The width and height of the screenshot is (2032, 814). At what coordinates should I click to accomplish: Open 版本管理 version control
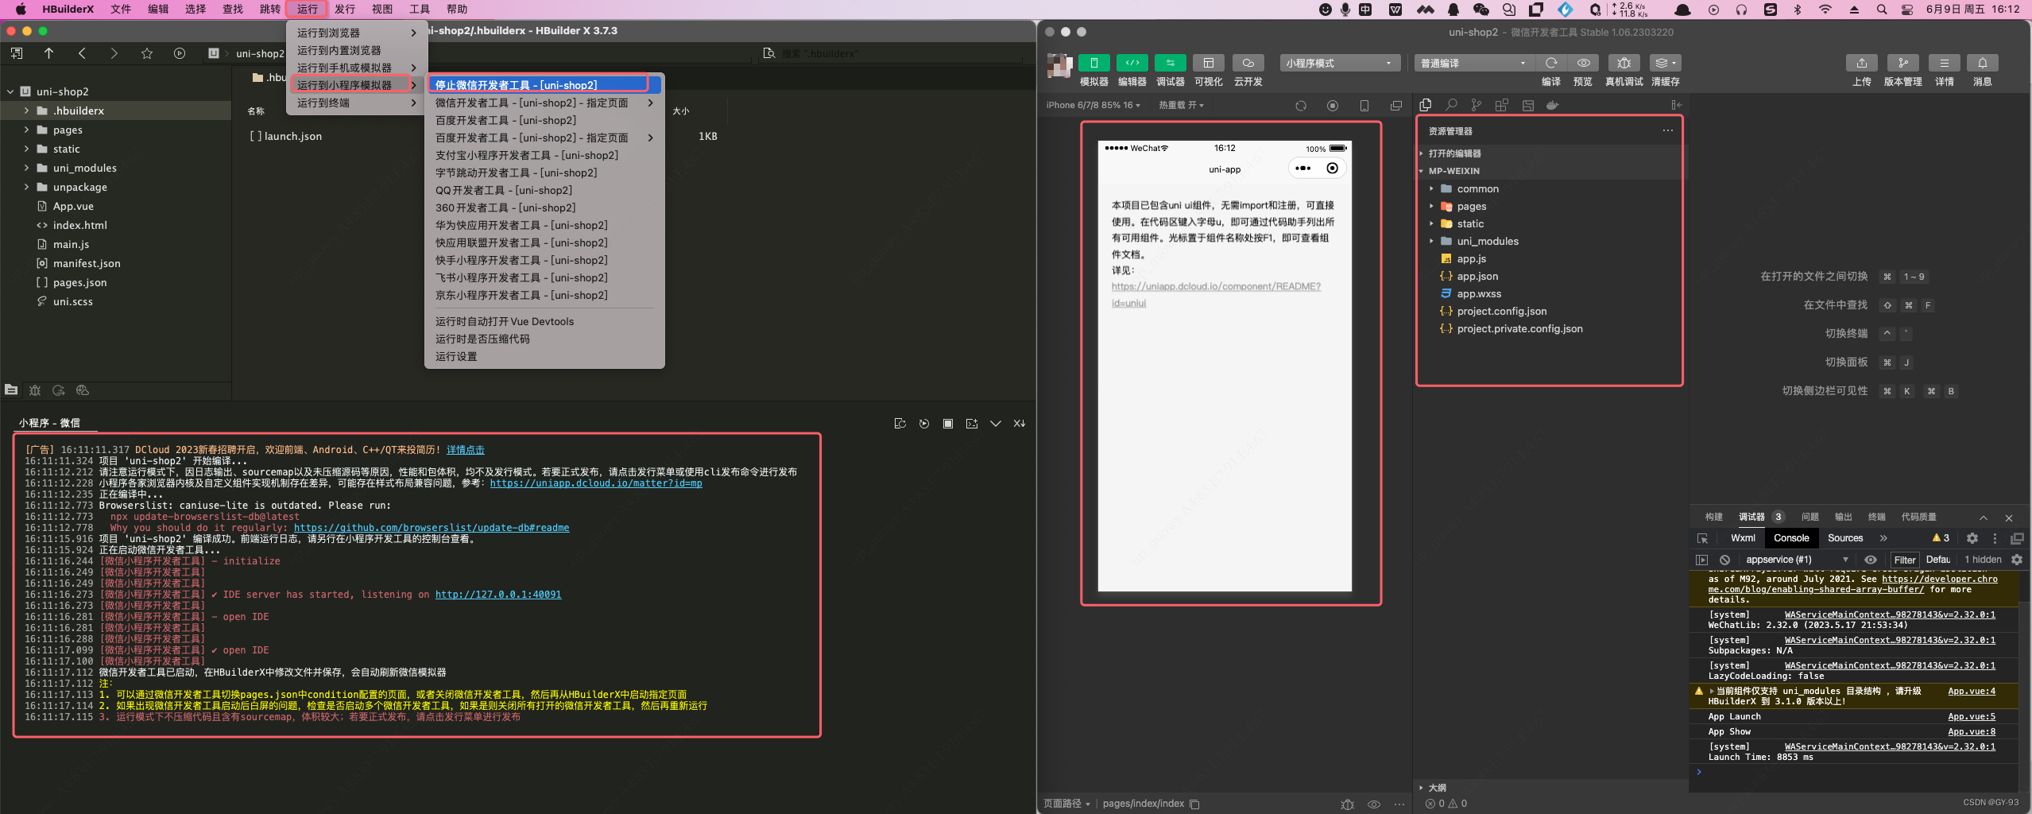pyautogui.click(x=1902, y=63)
